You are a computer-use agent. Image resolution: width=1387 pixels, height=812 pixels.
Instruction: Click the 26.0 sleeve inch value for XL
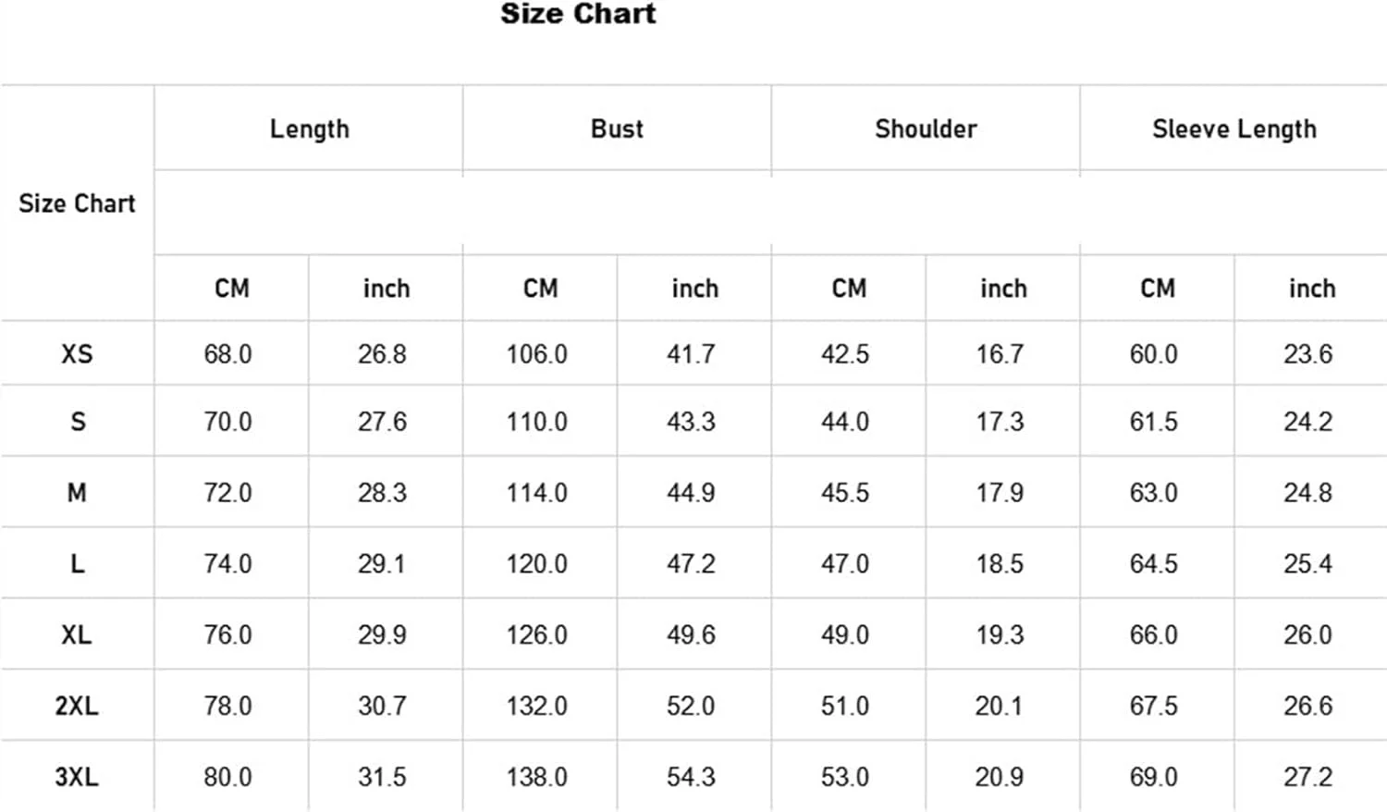point(1307,635)
